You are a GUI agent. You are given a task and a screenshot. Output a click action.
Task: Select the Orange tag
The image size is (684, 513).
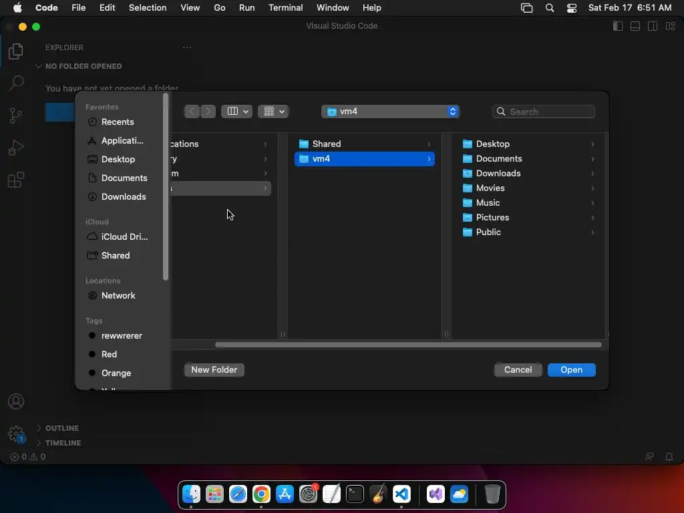tap(116, 373)
